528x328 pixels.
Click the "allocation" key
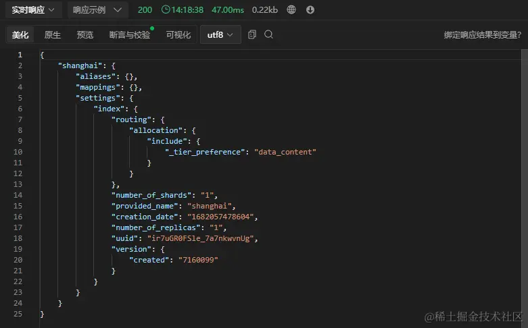pyautogui.click(x=155, y=130)
